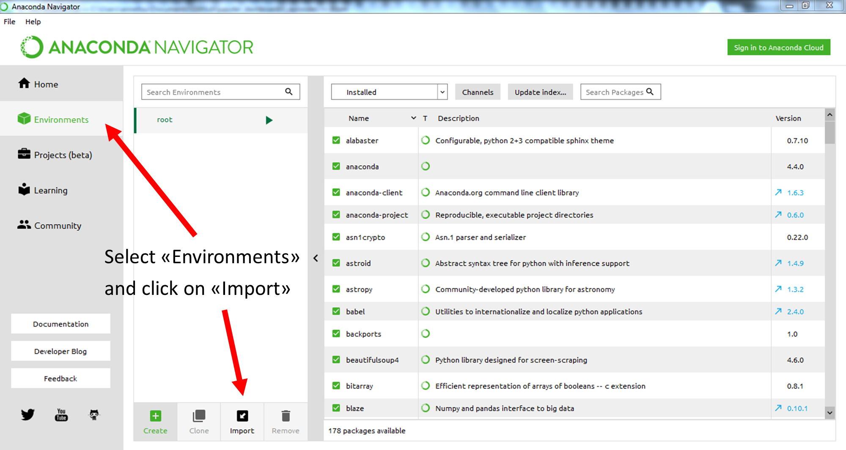Click the green play arrow for root
Image resolution: width=846 pixels, height=450 pixels.
pyautogui.click(x=269, y=120)
